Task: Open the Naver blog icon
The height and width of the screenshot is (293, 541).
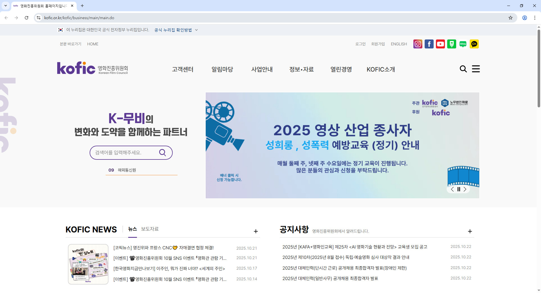Action: 463,44
